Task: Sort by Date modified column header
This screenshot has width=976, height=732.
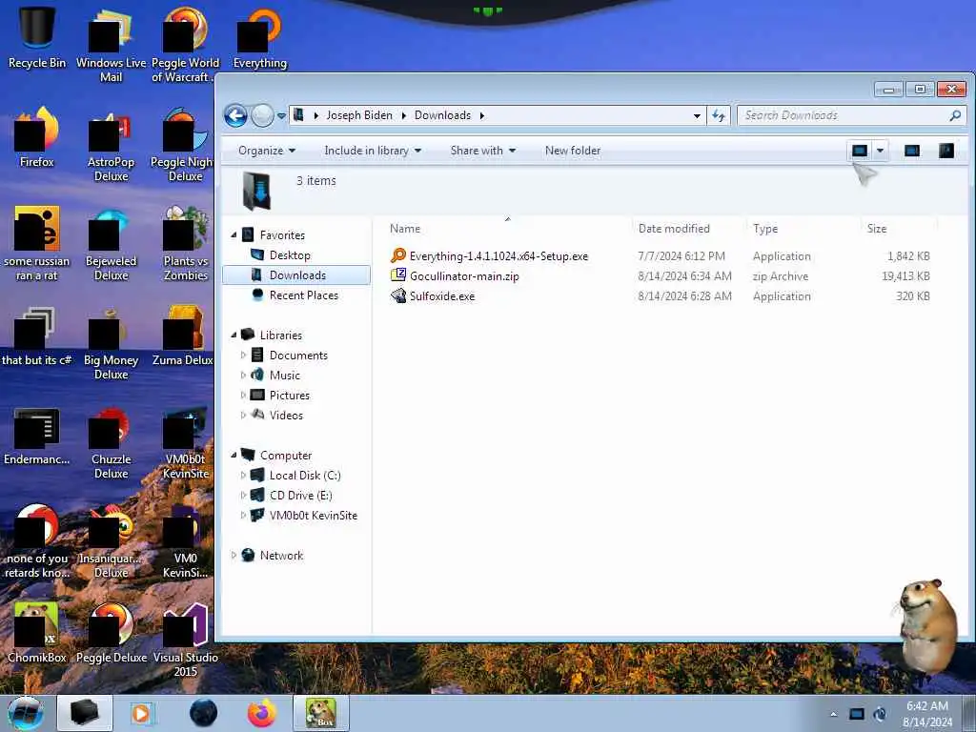Action: (x=674, y=229)
